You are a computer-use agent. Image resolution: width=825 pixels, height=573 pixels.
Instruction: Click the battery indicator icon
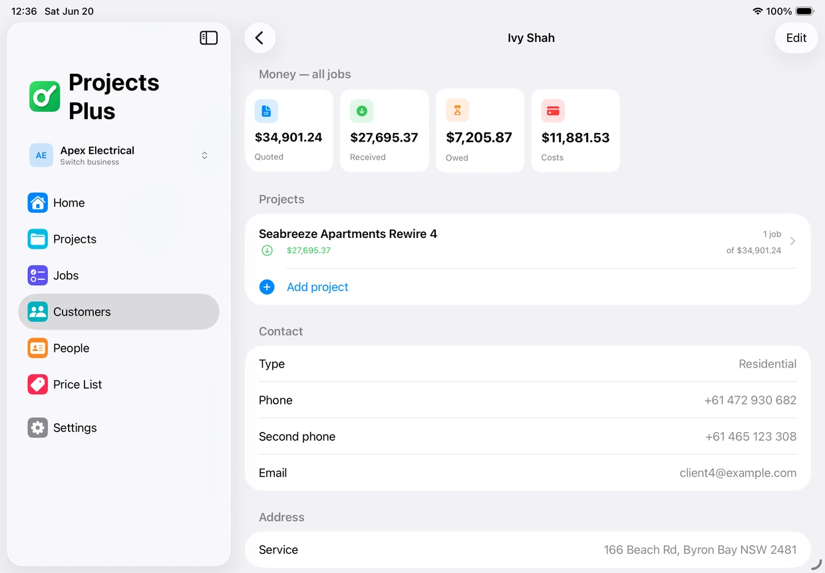click(x=804, y=11)
